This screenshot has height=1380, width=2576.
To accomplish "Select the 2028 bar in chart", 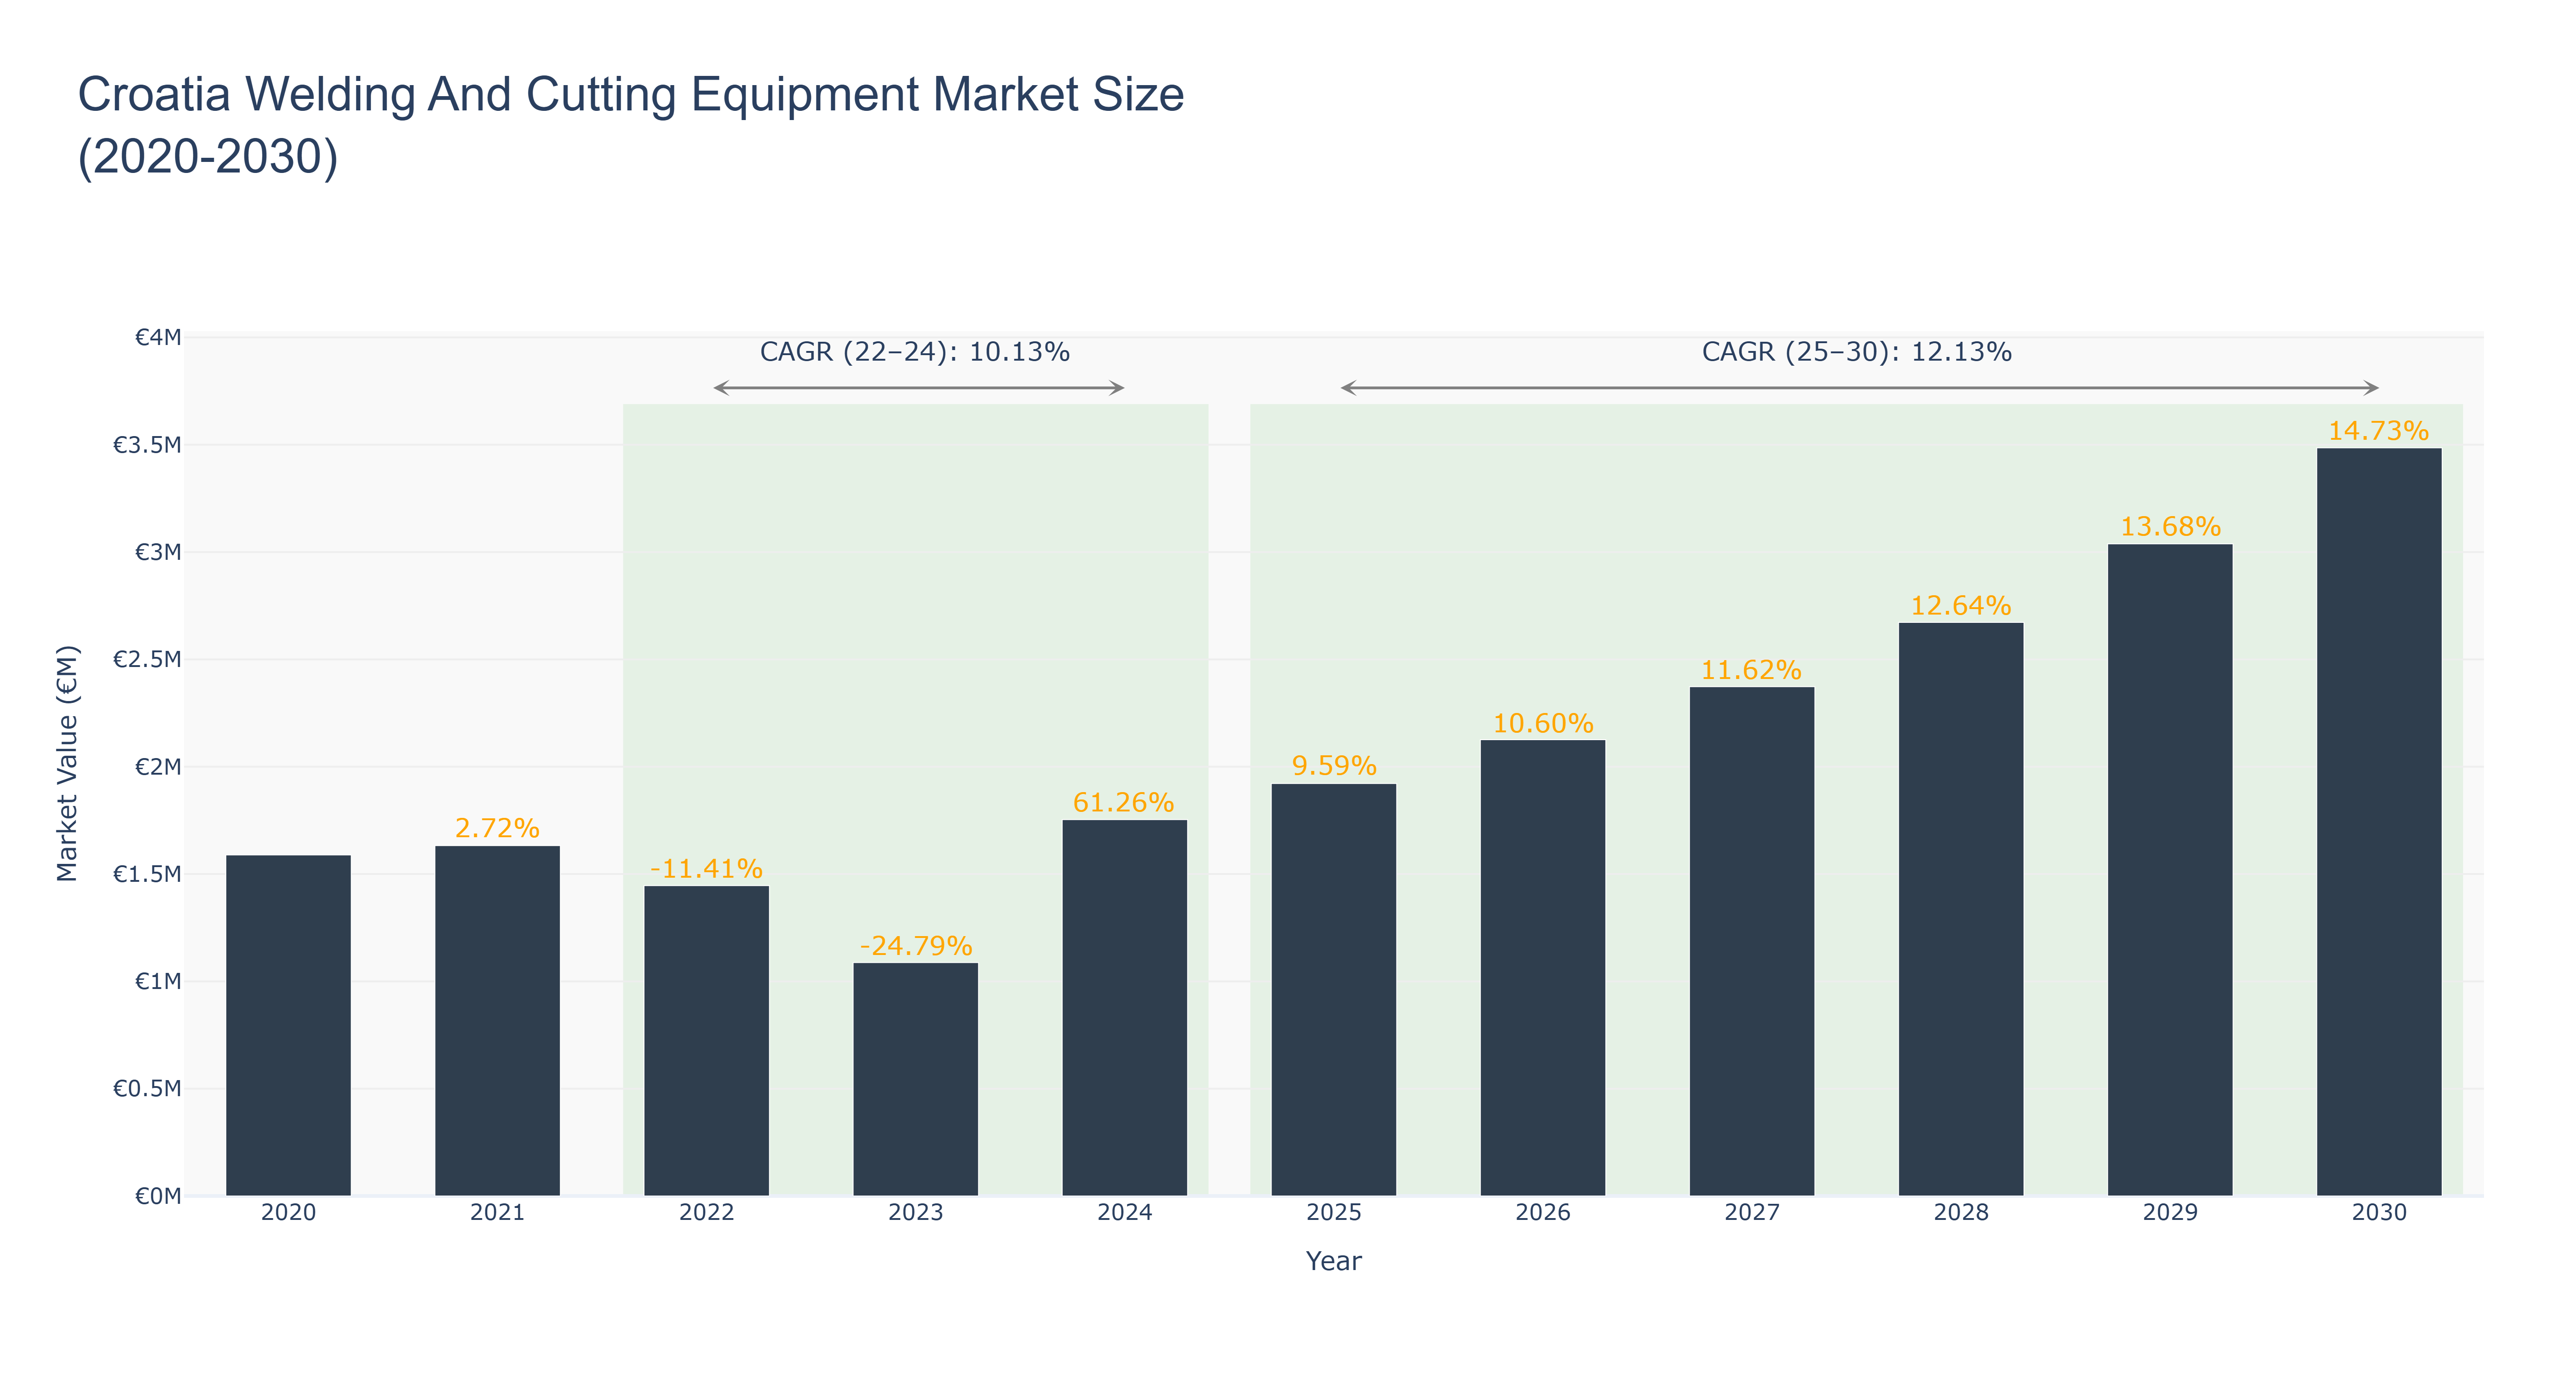I will pos(1960,909).
